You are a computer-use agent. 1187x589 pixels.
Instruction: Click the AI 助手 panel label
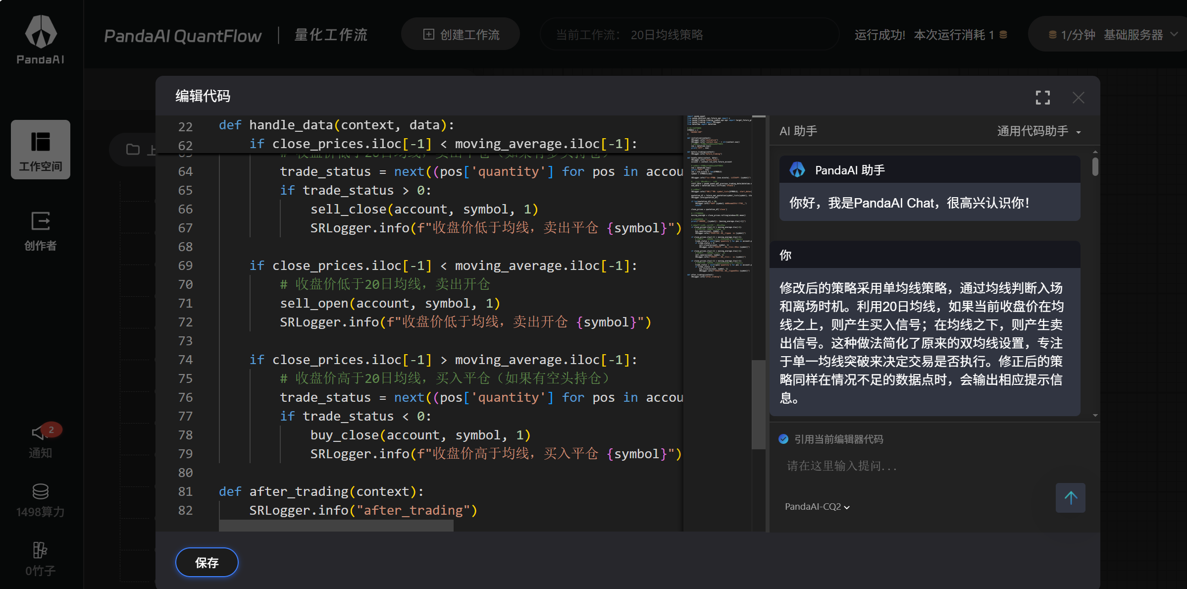click(x=798, y=131)
